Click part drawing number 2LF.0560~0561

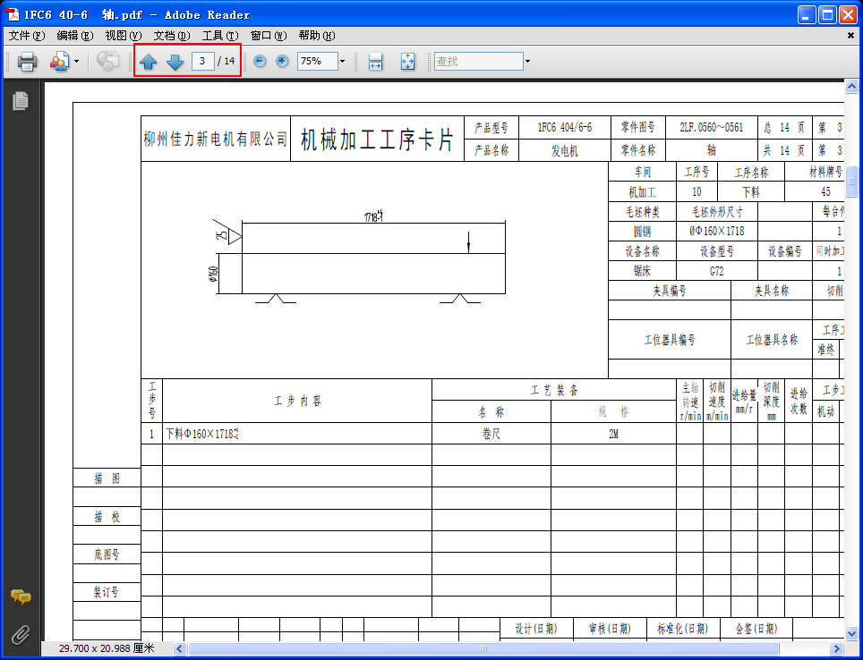(711, 128)
